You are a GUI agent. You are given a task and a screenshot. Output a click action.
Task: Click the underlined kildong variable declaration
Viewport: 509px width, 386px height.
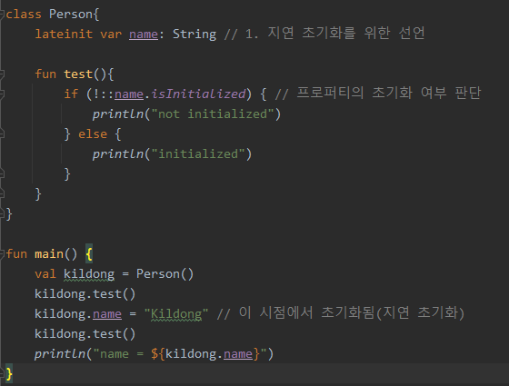point(89,274)
